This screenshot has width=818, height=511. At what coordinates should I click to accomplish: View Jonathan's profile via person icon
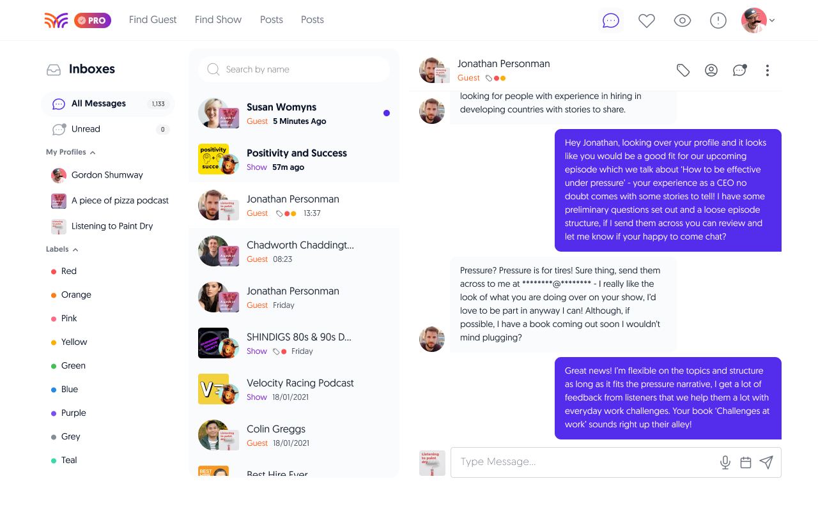pos(711,70)
